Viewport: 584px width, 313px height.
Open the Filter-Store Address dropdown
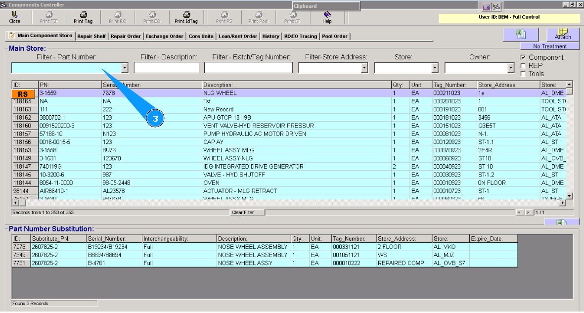[365, 68]
